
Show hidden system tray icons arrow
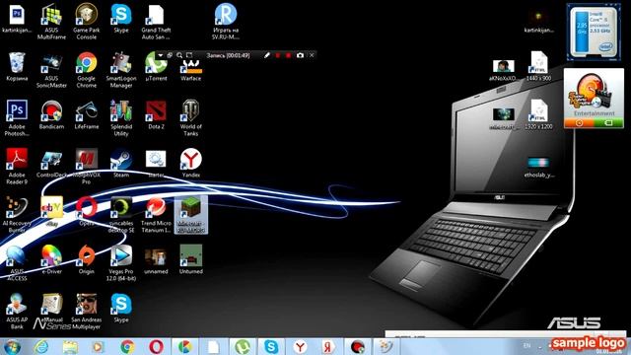pos(539,346)
